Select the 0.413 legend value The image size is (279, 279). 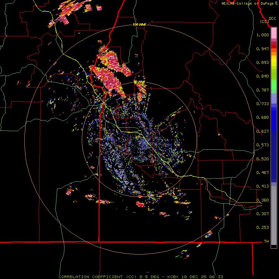(263, 186)
